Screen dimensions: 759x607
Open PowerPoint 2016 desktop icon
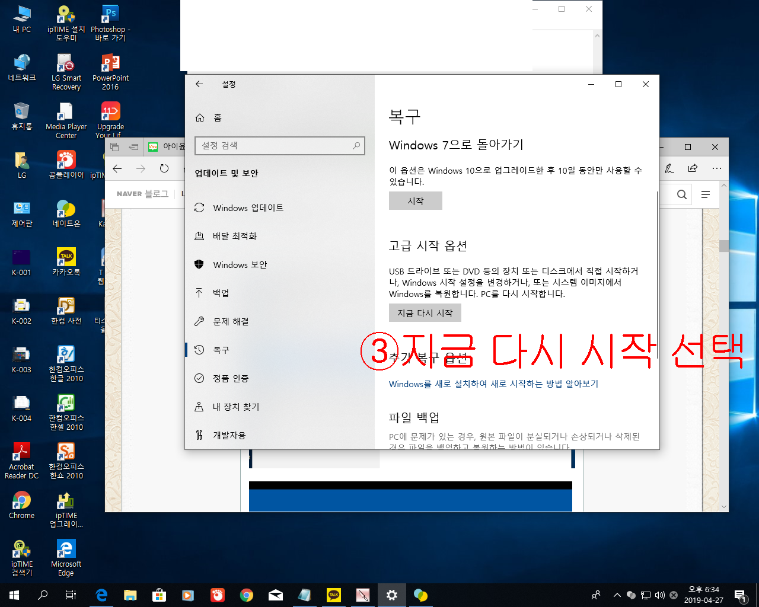pos(110,72)
